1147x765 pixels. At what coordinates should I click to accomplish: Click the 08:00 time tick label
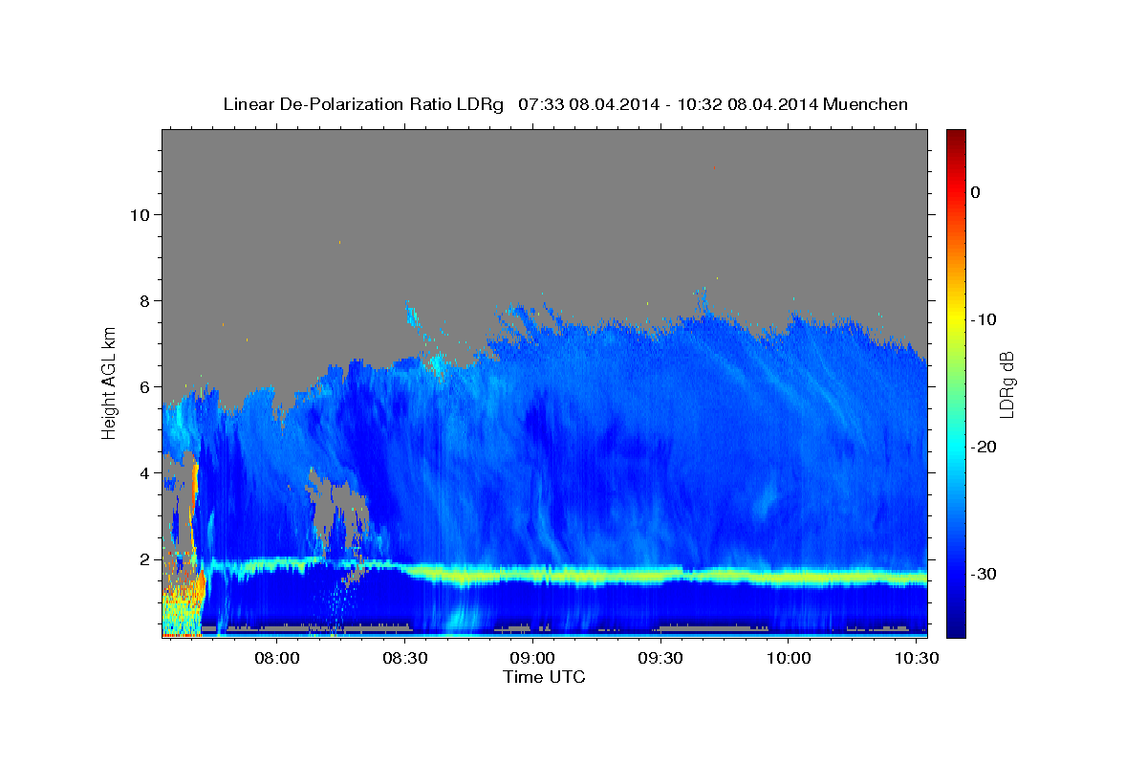tap(277, 659)
